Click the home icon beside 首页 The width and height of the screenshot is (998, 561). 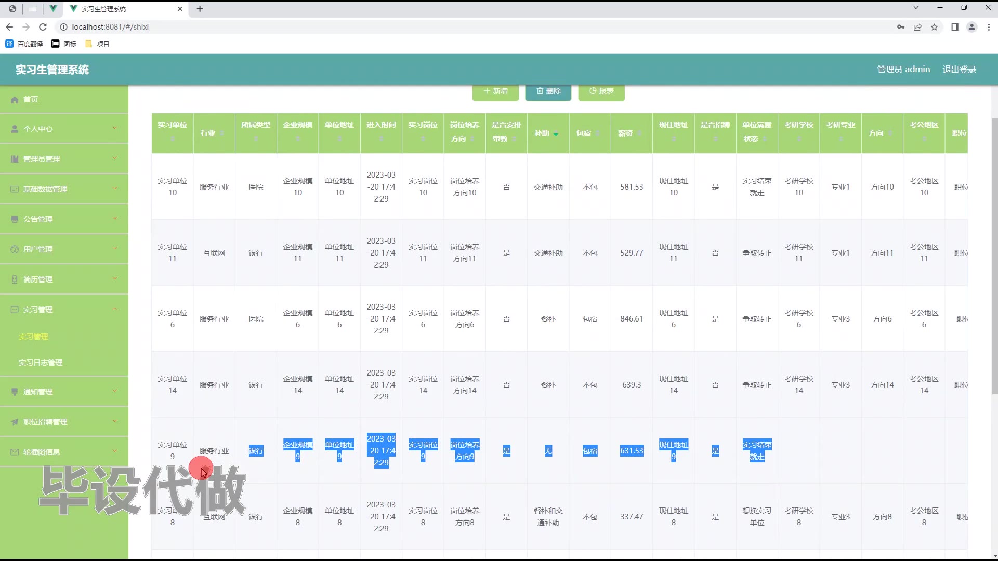[x=15, y=100]
